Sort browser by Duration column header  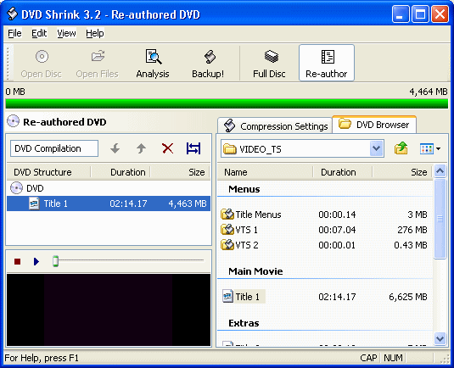tap(343, 172)
